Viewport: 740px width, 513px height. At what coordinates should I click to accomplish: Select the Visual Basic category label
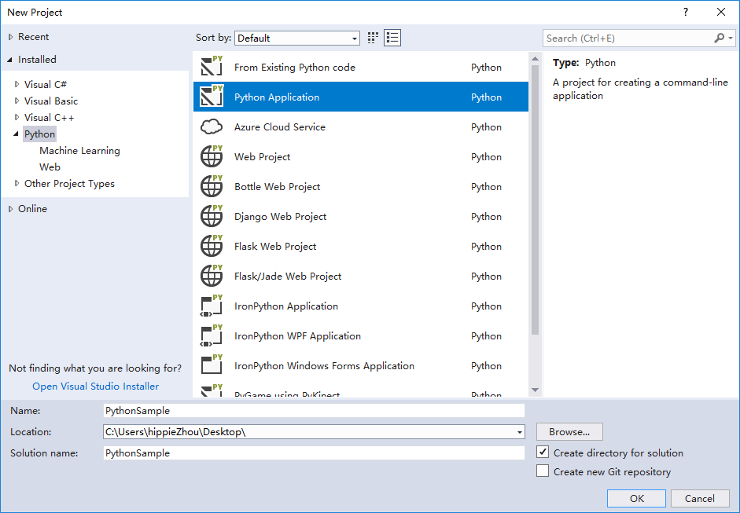(51, 101)
